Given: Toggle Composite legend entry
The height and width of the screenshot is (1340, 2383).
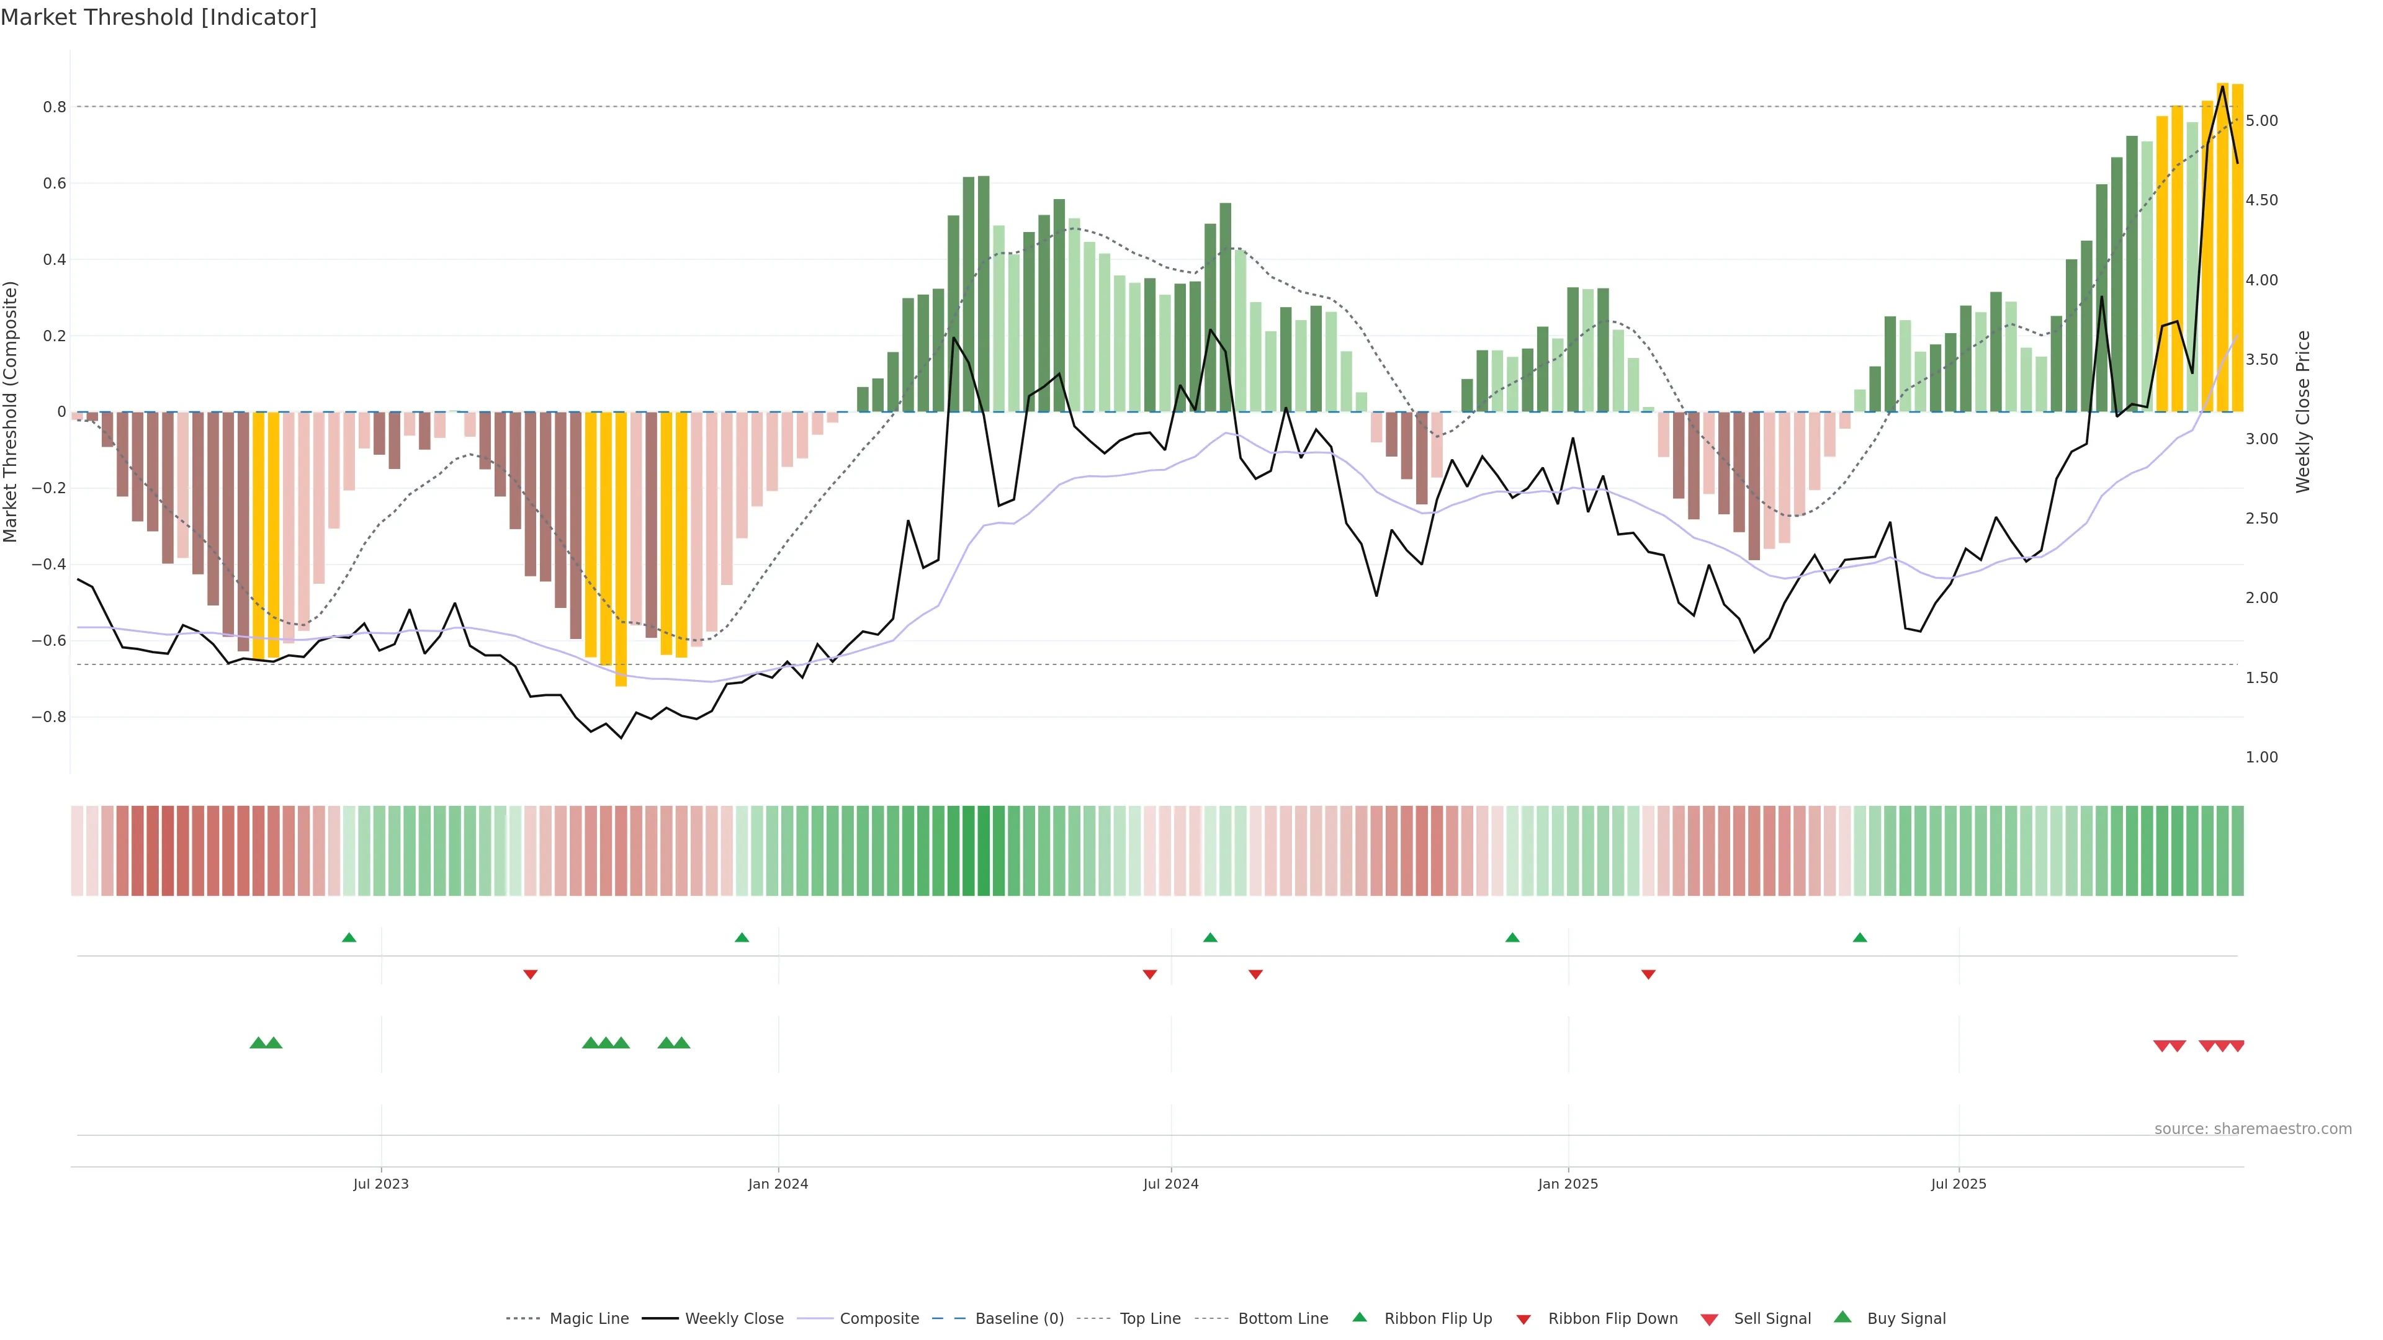Looking at the screenshot, I should (879, 1319).
